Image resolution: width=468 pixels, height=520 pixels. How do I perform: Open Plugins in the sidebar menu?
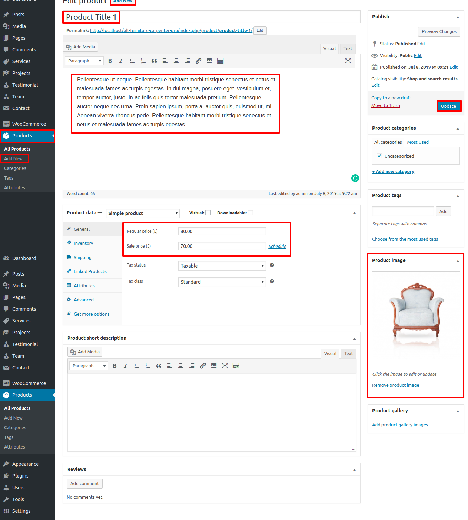point(28,476)
